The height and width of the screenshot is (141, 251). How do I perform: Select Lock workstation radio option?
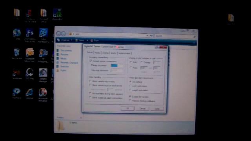[130, 86]
